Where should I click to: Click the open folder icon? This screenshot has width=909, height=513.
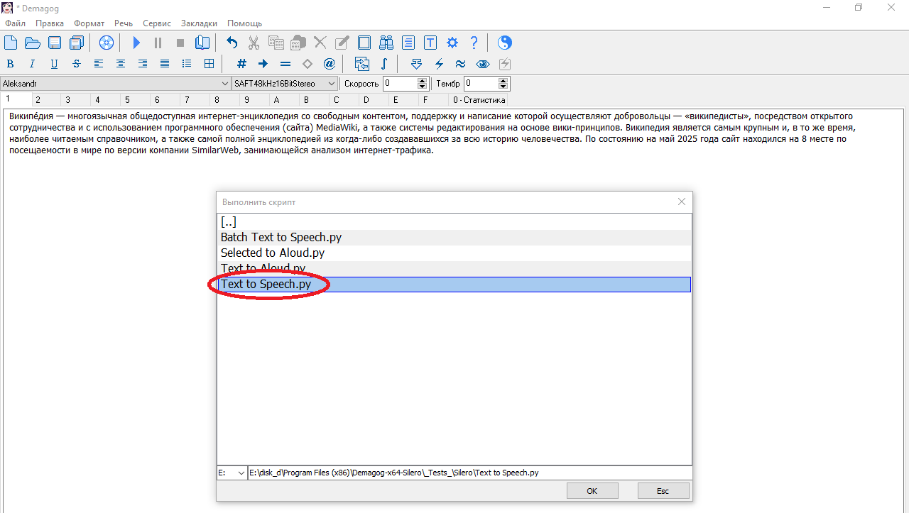click(x=33, y=43)
